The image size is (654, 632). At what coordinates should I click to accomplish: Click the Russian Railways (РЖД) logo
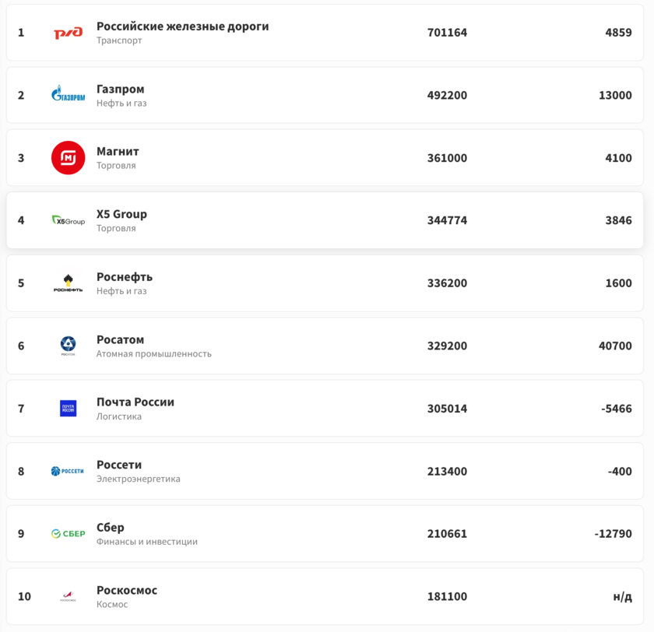click(68, 33)
